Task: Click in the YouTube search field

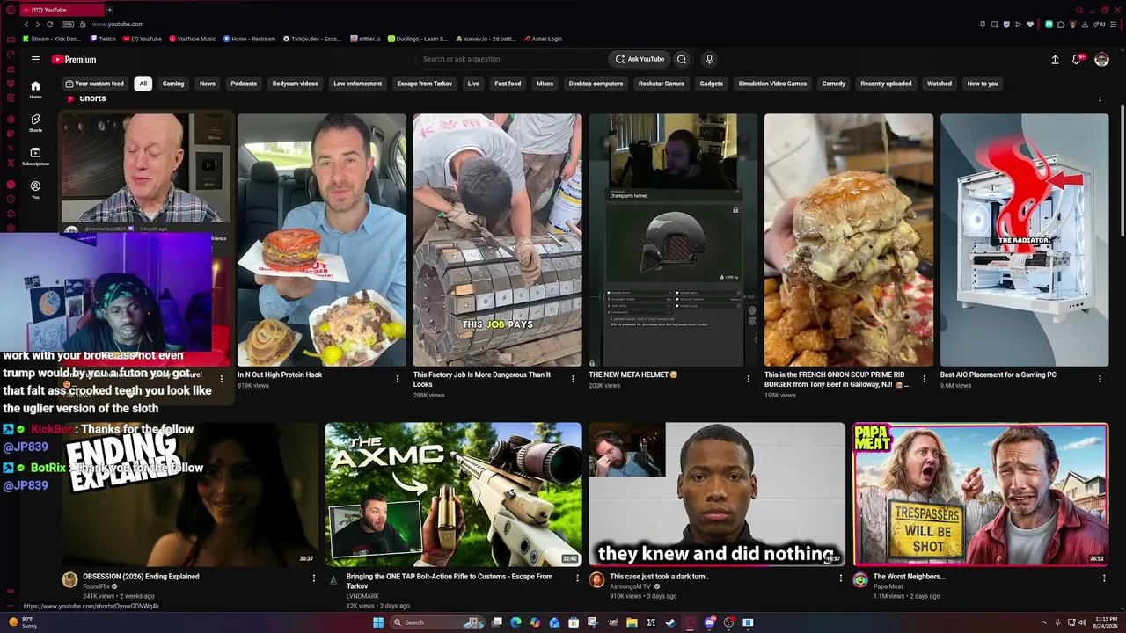Action: tap(512, 59)
